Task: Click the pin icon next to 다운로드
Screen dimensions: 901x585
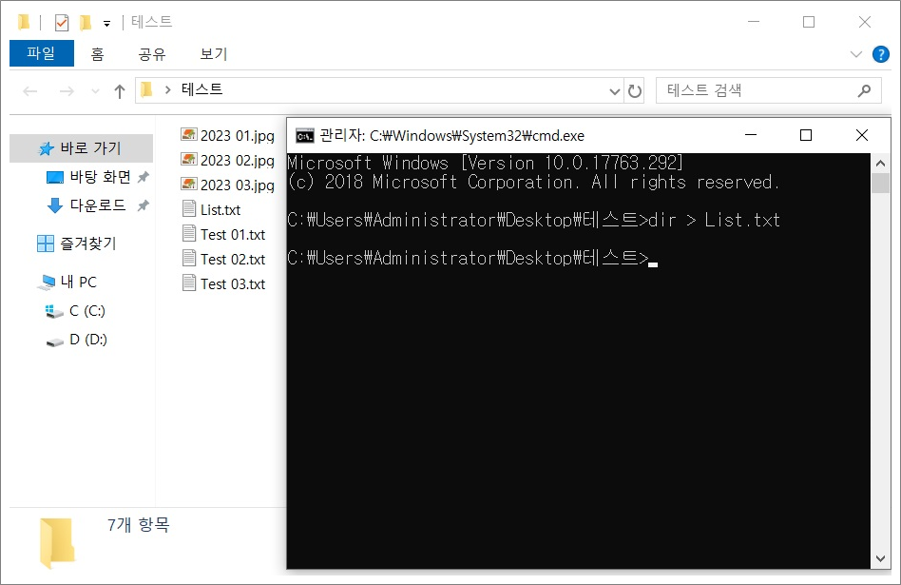Action: pyautogui.click(x=144, y=205)
